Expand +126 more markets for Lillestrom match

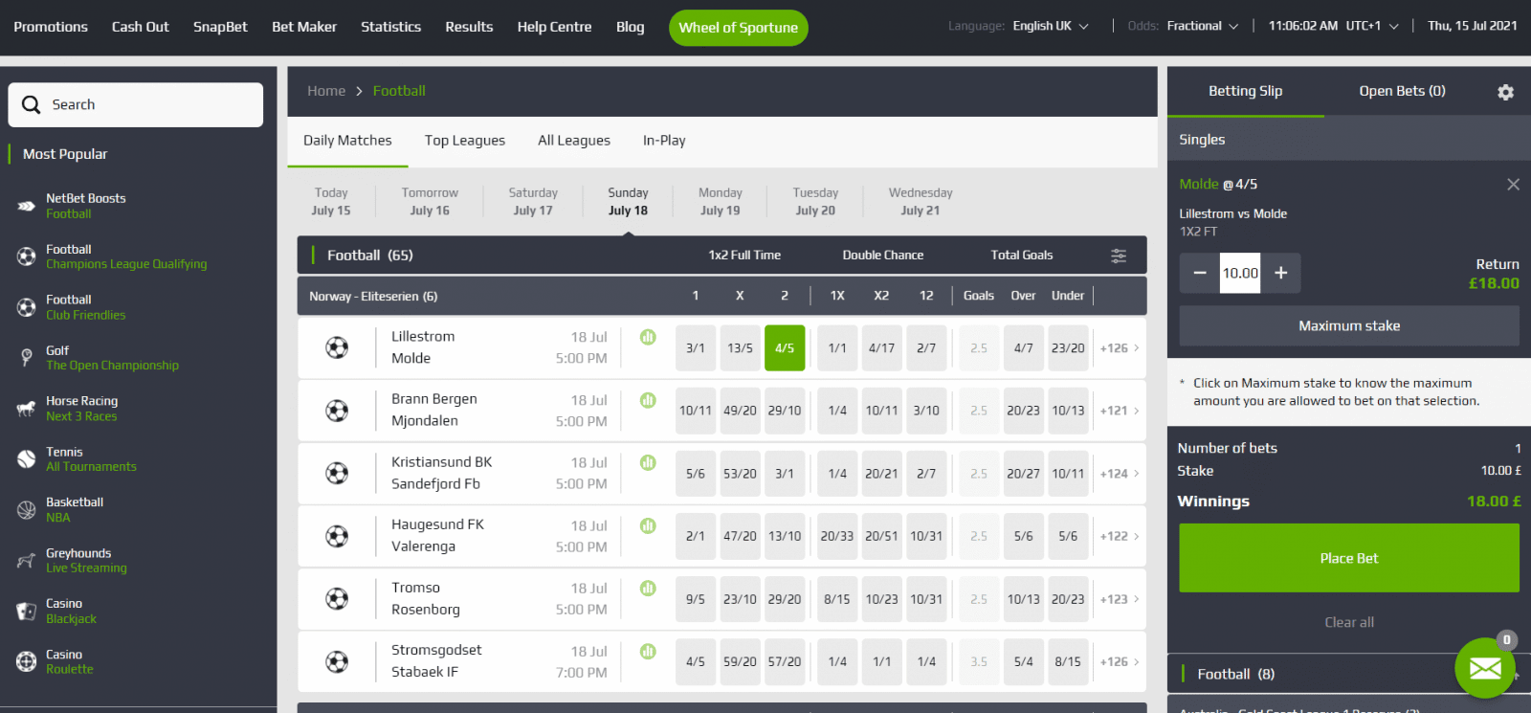point(1119,348)
